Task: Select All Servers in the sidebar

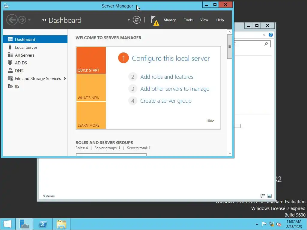Action: click(35, 55)
